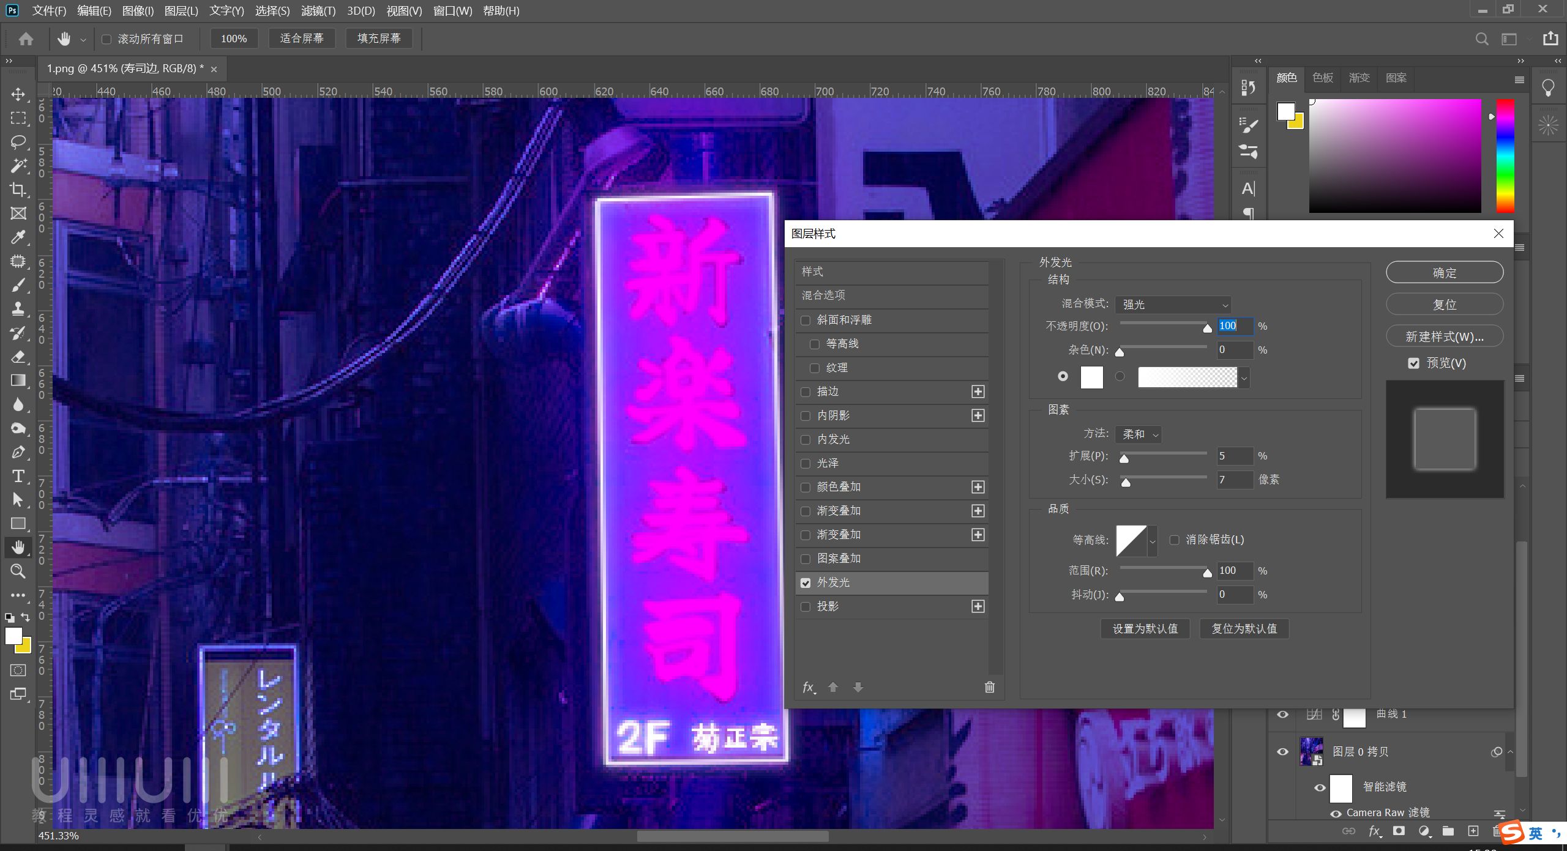
Task: Click 设置为默认值 button
Action: (x=1145, y=629)
